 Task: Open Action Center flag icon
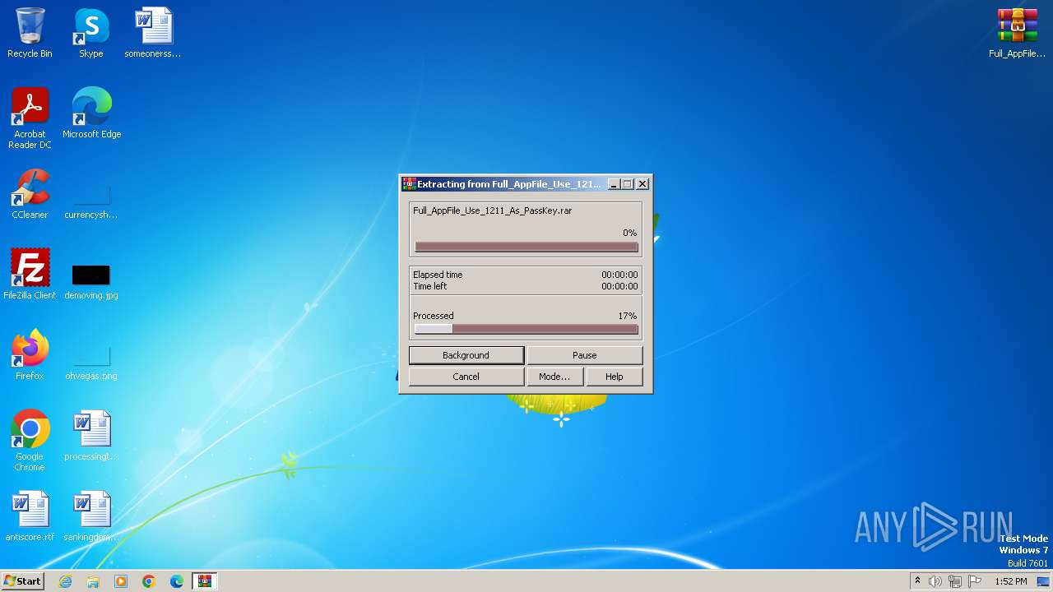point(975,581)
